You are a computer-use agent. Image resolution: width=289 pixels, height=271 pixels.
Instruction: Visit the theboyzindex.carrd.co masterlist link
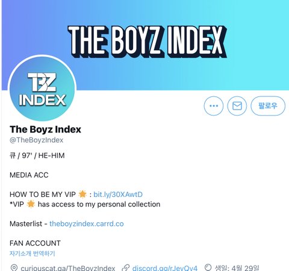[87, 223]
